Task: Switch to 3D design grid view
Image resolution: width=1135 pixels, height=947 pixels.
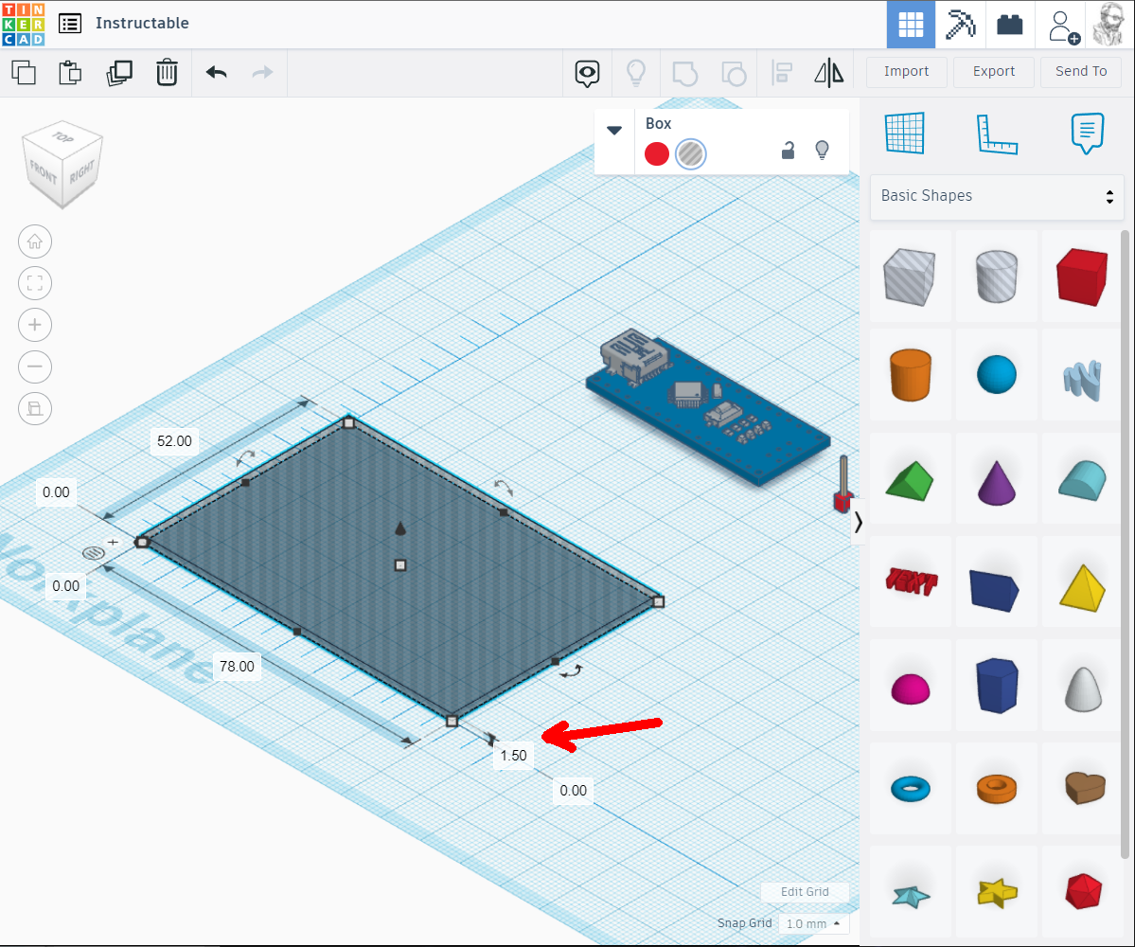Action: (x=911, y=25)
